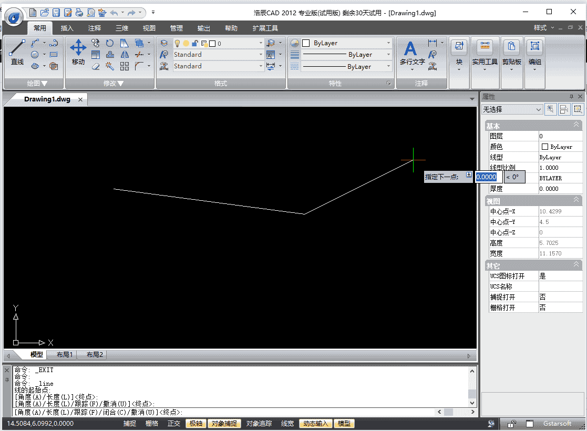Click the 块 (Block) panel icon
The height and width of the screenshot is (431, 587).
[459, 46]
